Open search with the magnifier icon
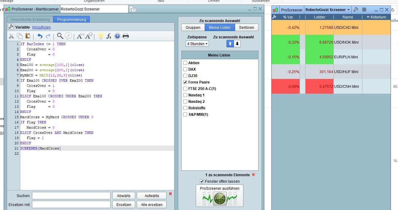 [x=60, y=36]
